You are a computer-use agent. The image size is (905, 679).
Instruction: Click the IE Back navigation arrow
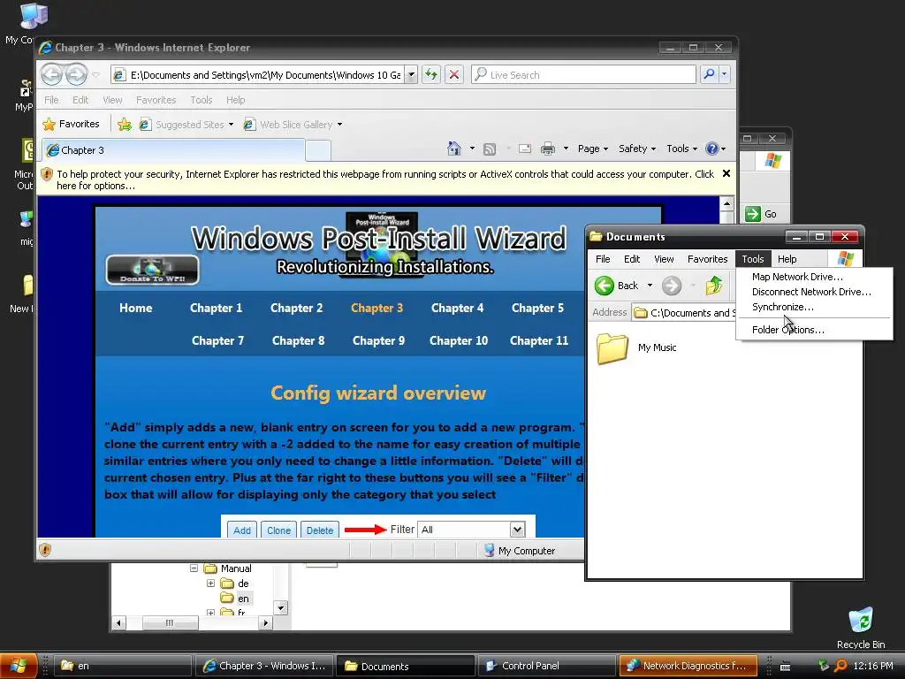click(52, 74)
